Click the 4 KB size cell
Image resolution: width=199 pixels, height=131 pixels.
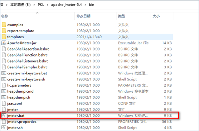168,127
